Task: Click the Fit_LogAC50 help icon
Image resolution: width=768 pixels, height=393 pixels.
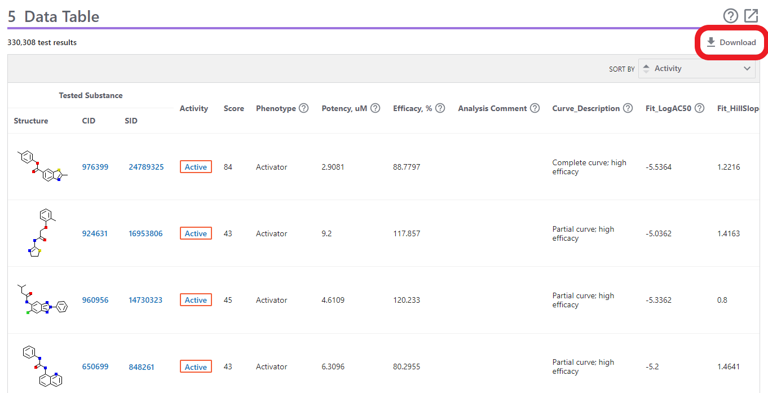Action: coord(699,108)
